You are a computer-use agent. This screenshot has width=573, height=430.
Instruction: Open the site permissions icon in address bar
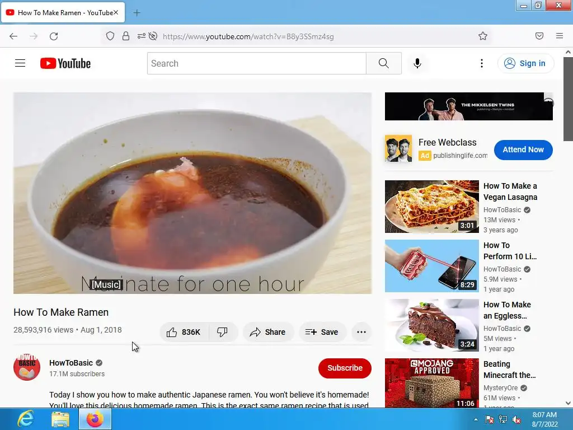pos(142,36)
